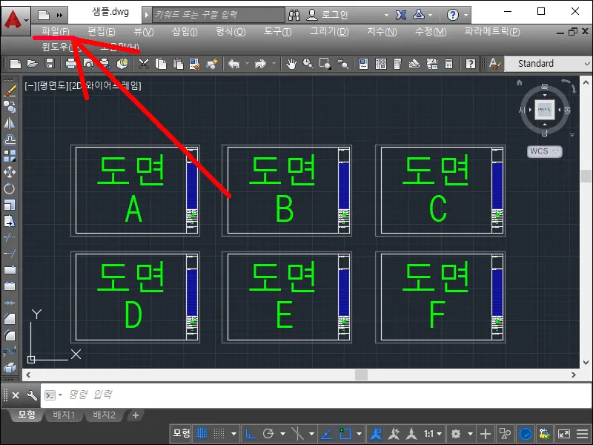Click the Copy clipboard icon
Screen dimensions: 593x445
tap(161, 64)
